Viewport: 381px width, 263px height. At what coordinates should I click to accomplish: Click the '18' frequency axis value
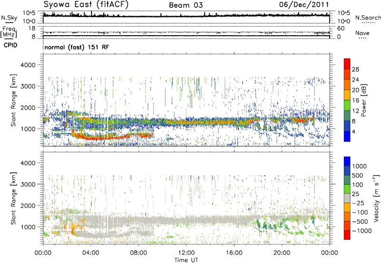tap(32, 28)
